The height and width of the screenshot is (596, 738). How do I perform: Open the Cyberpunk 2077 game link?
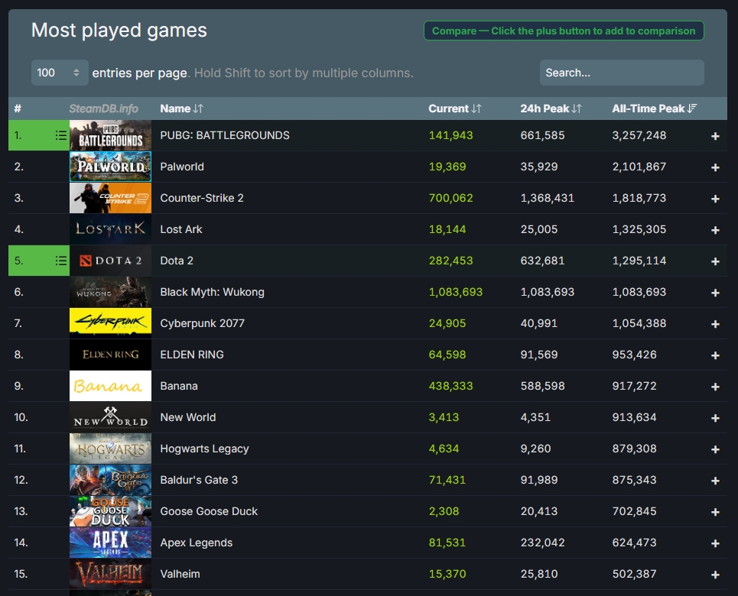click(202, 323)
